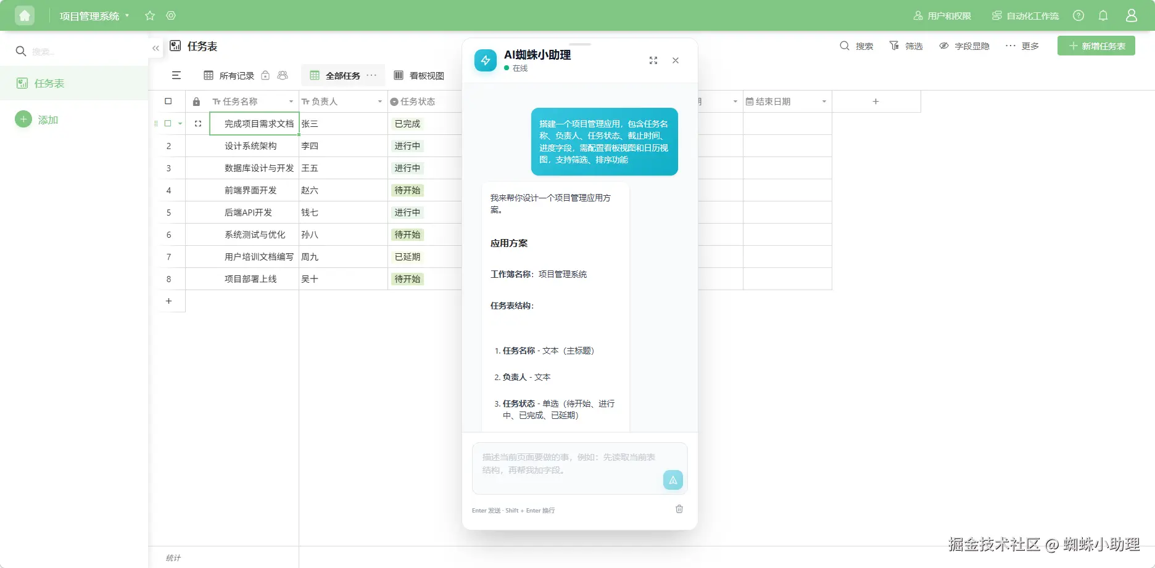
Task: Click the 任务表 title icon
Action: point(175,46)
